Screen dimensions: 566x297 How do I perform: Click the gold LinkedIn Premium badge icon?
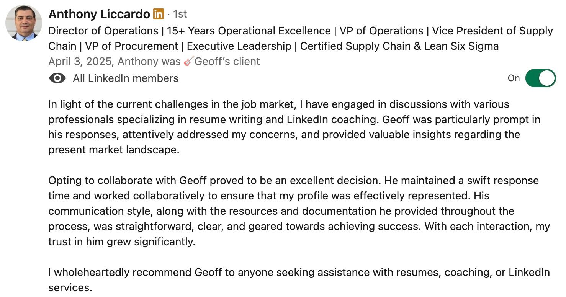coord(158,14)
